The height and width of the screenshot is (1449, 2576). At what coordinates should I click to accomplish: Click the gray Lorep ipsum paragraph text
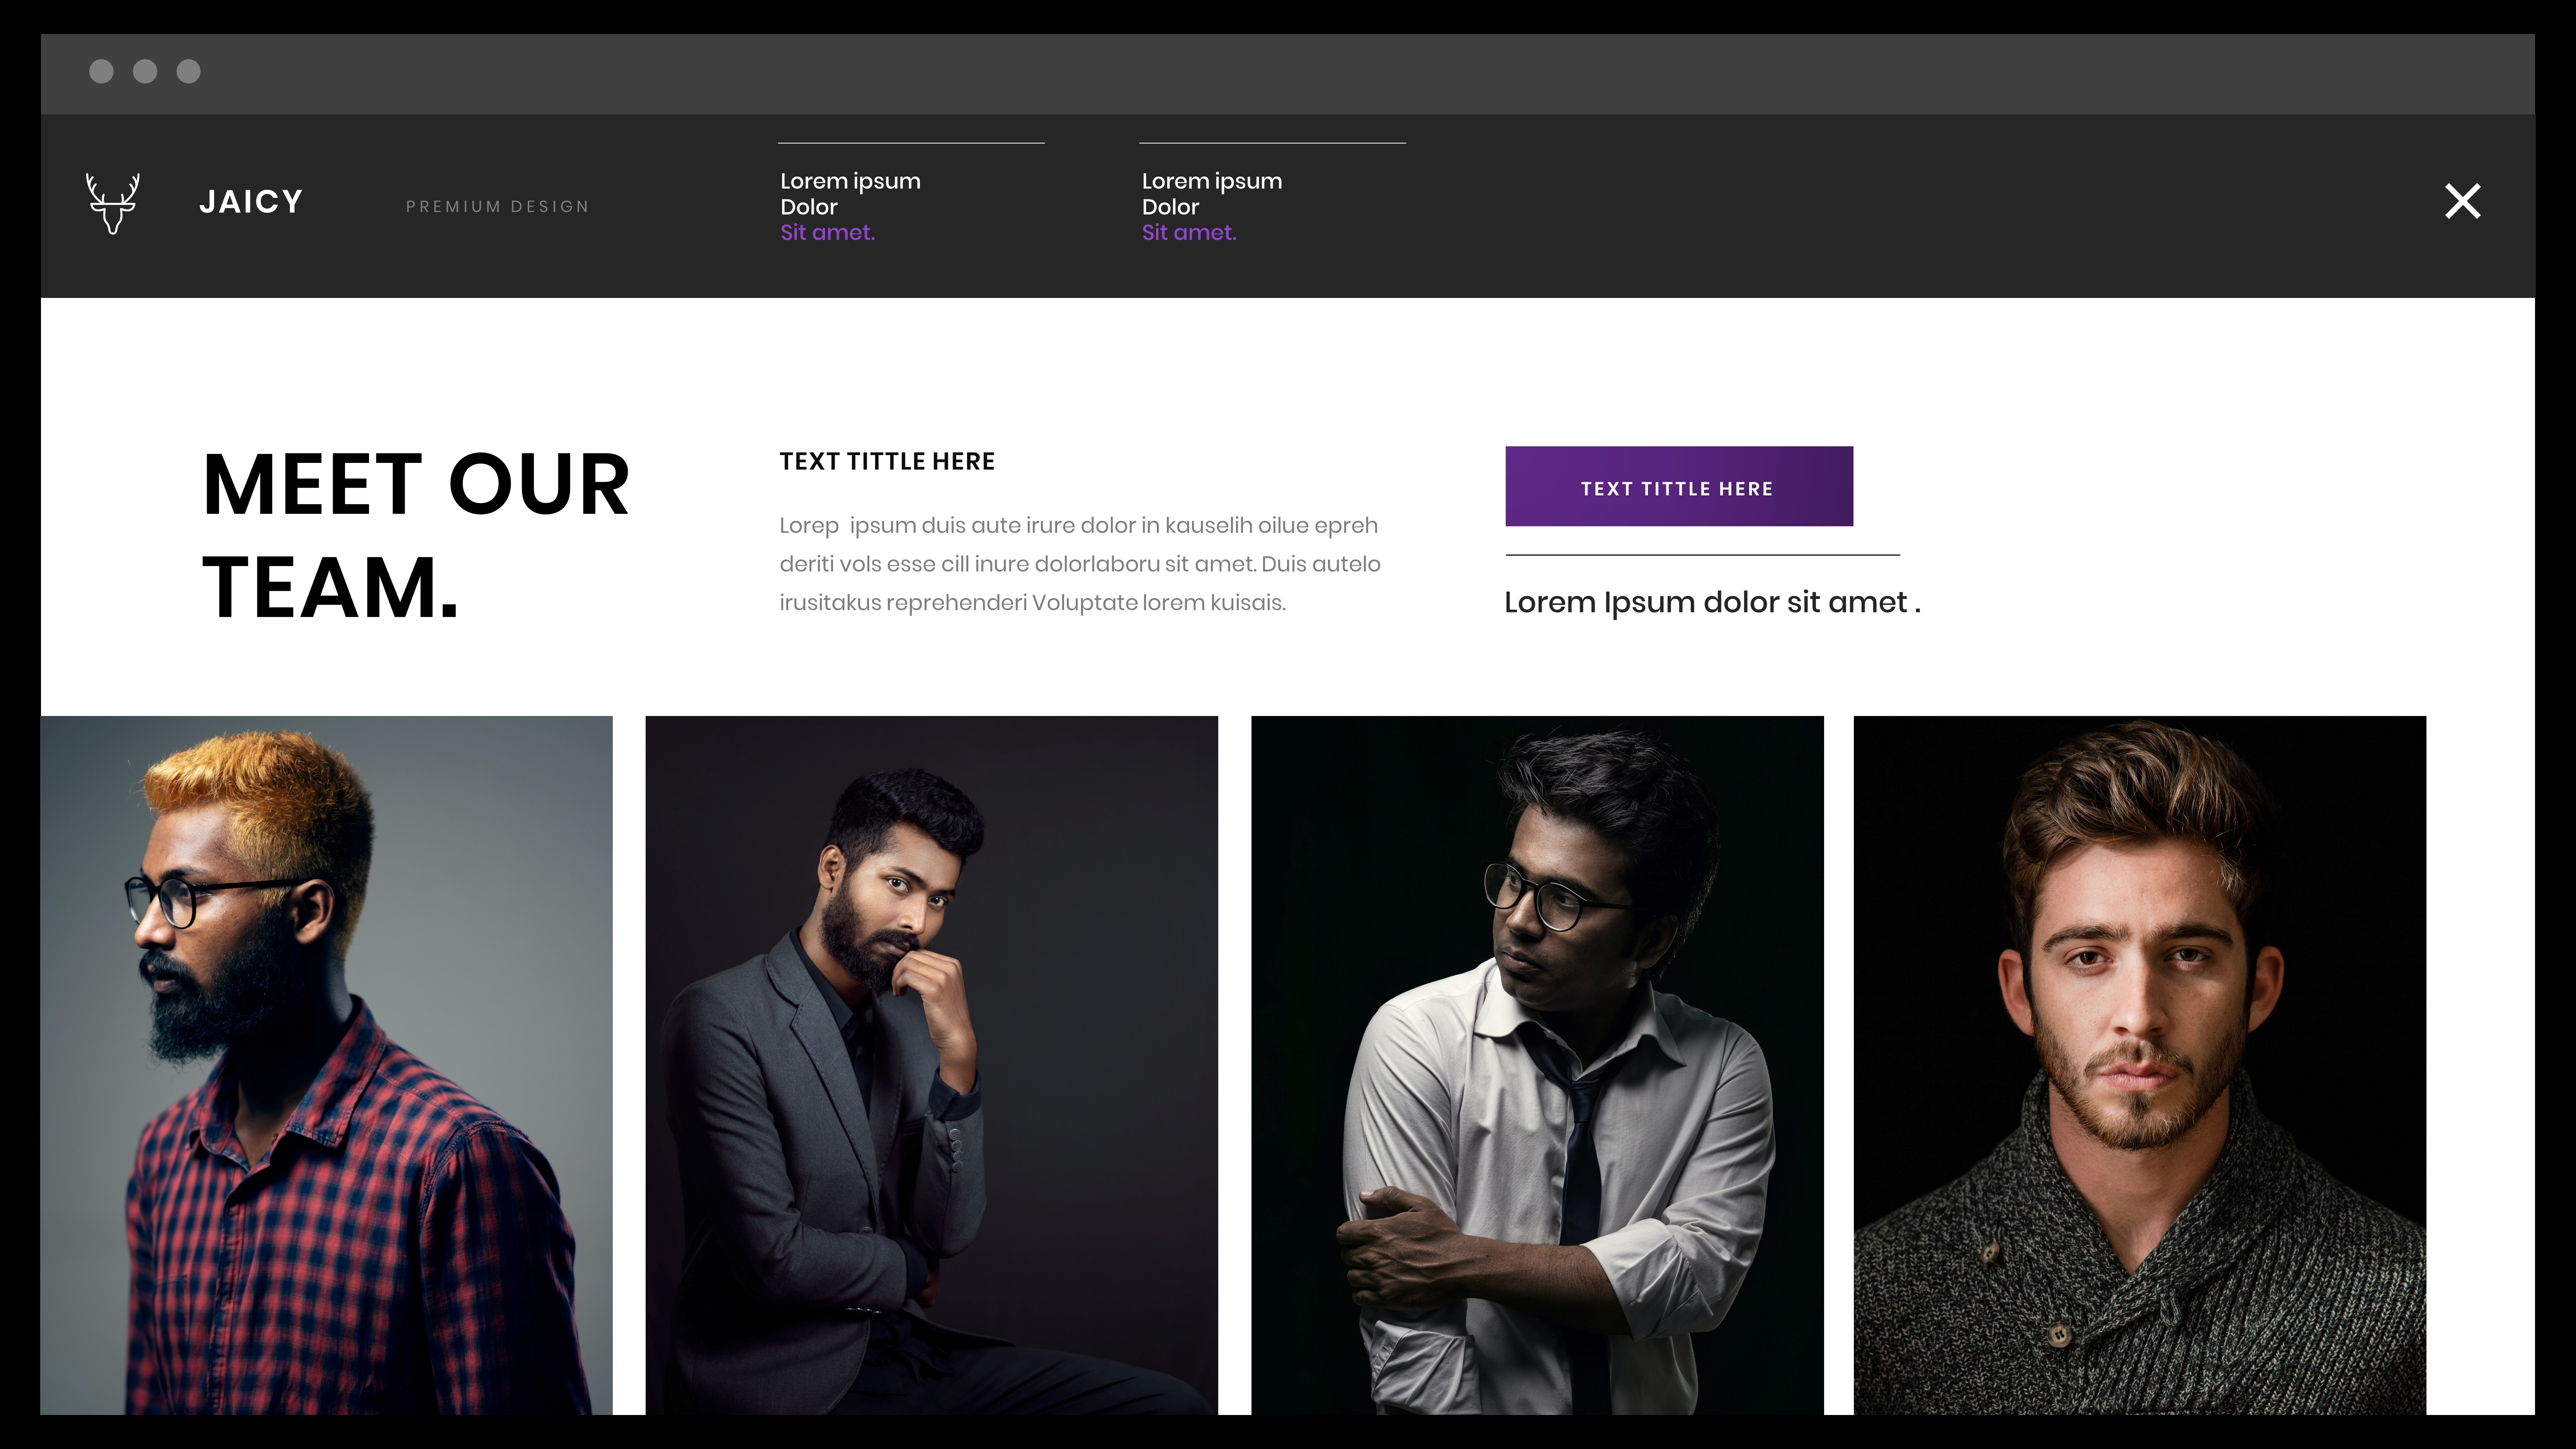coord(1080,564)
